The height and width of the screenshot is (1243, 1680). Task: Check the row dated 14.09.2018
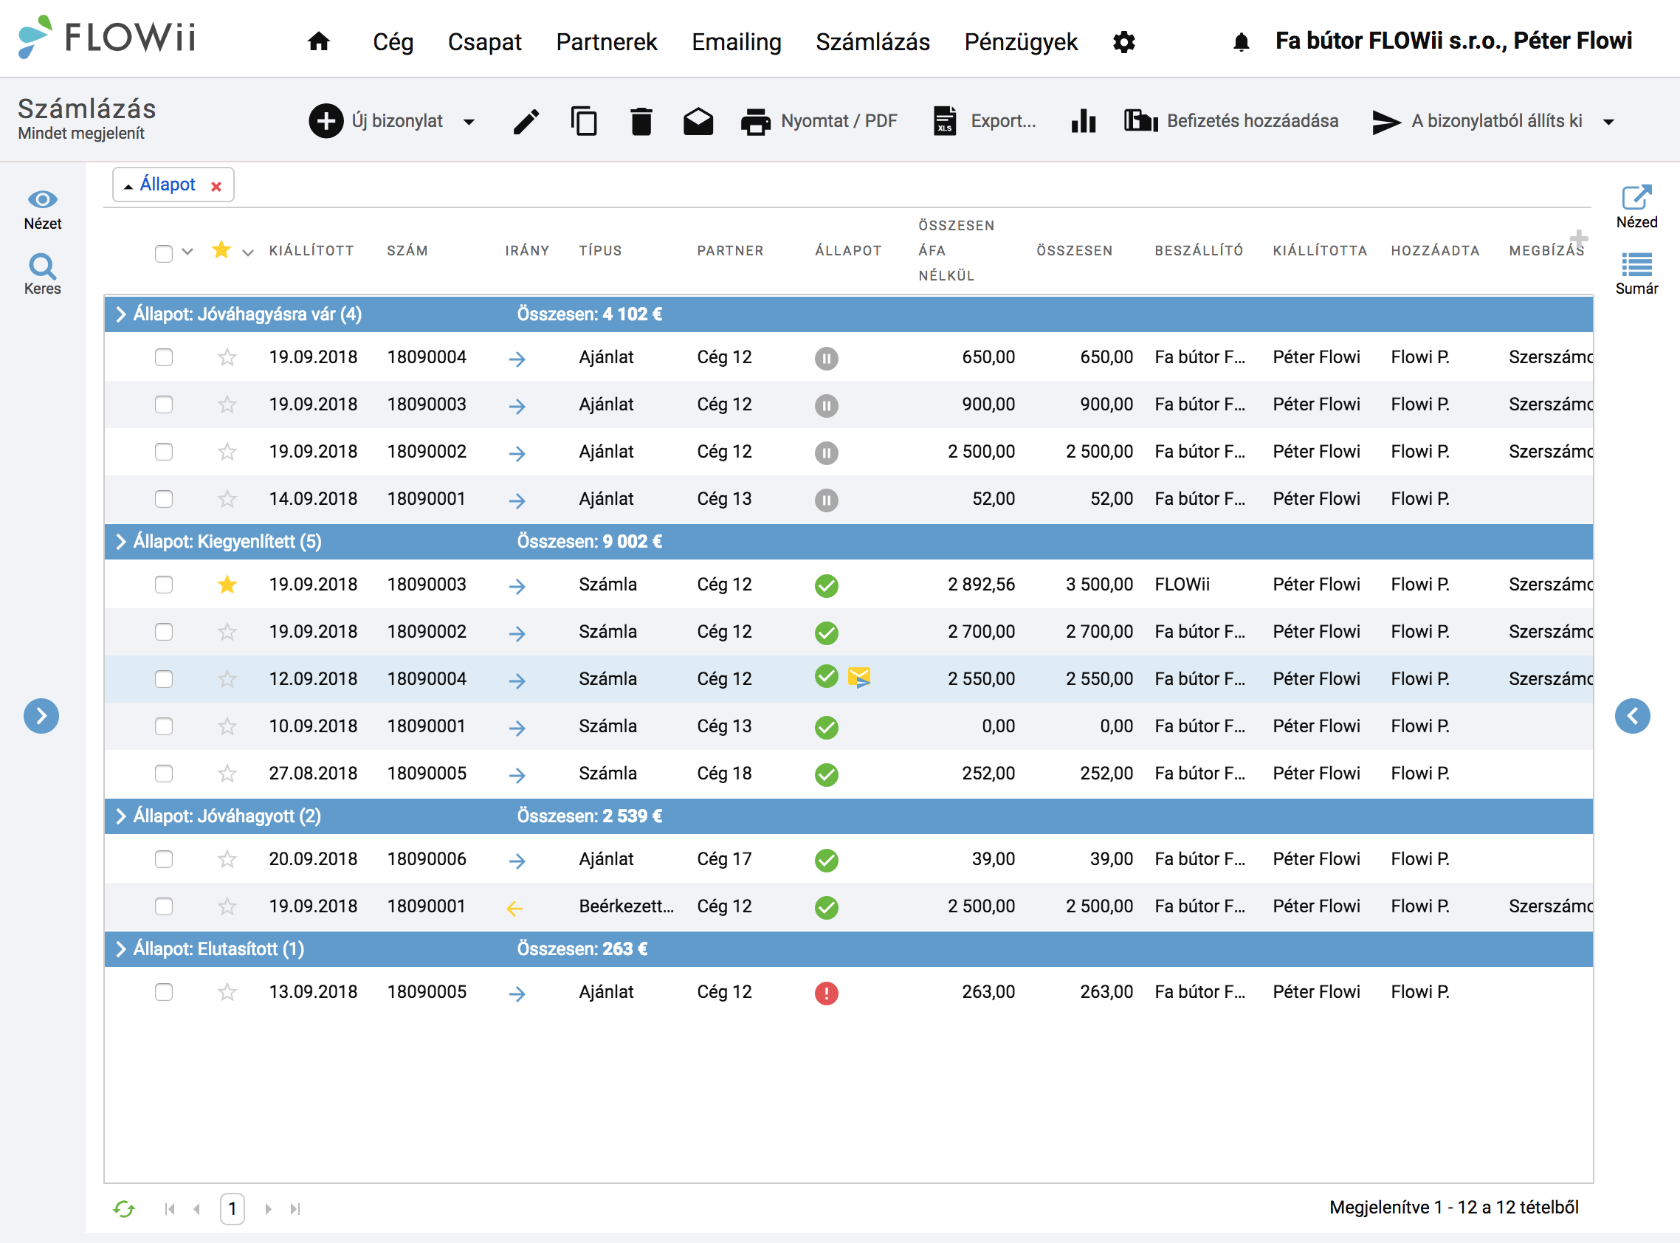coord(163,499)
